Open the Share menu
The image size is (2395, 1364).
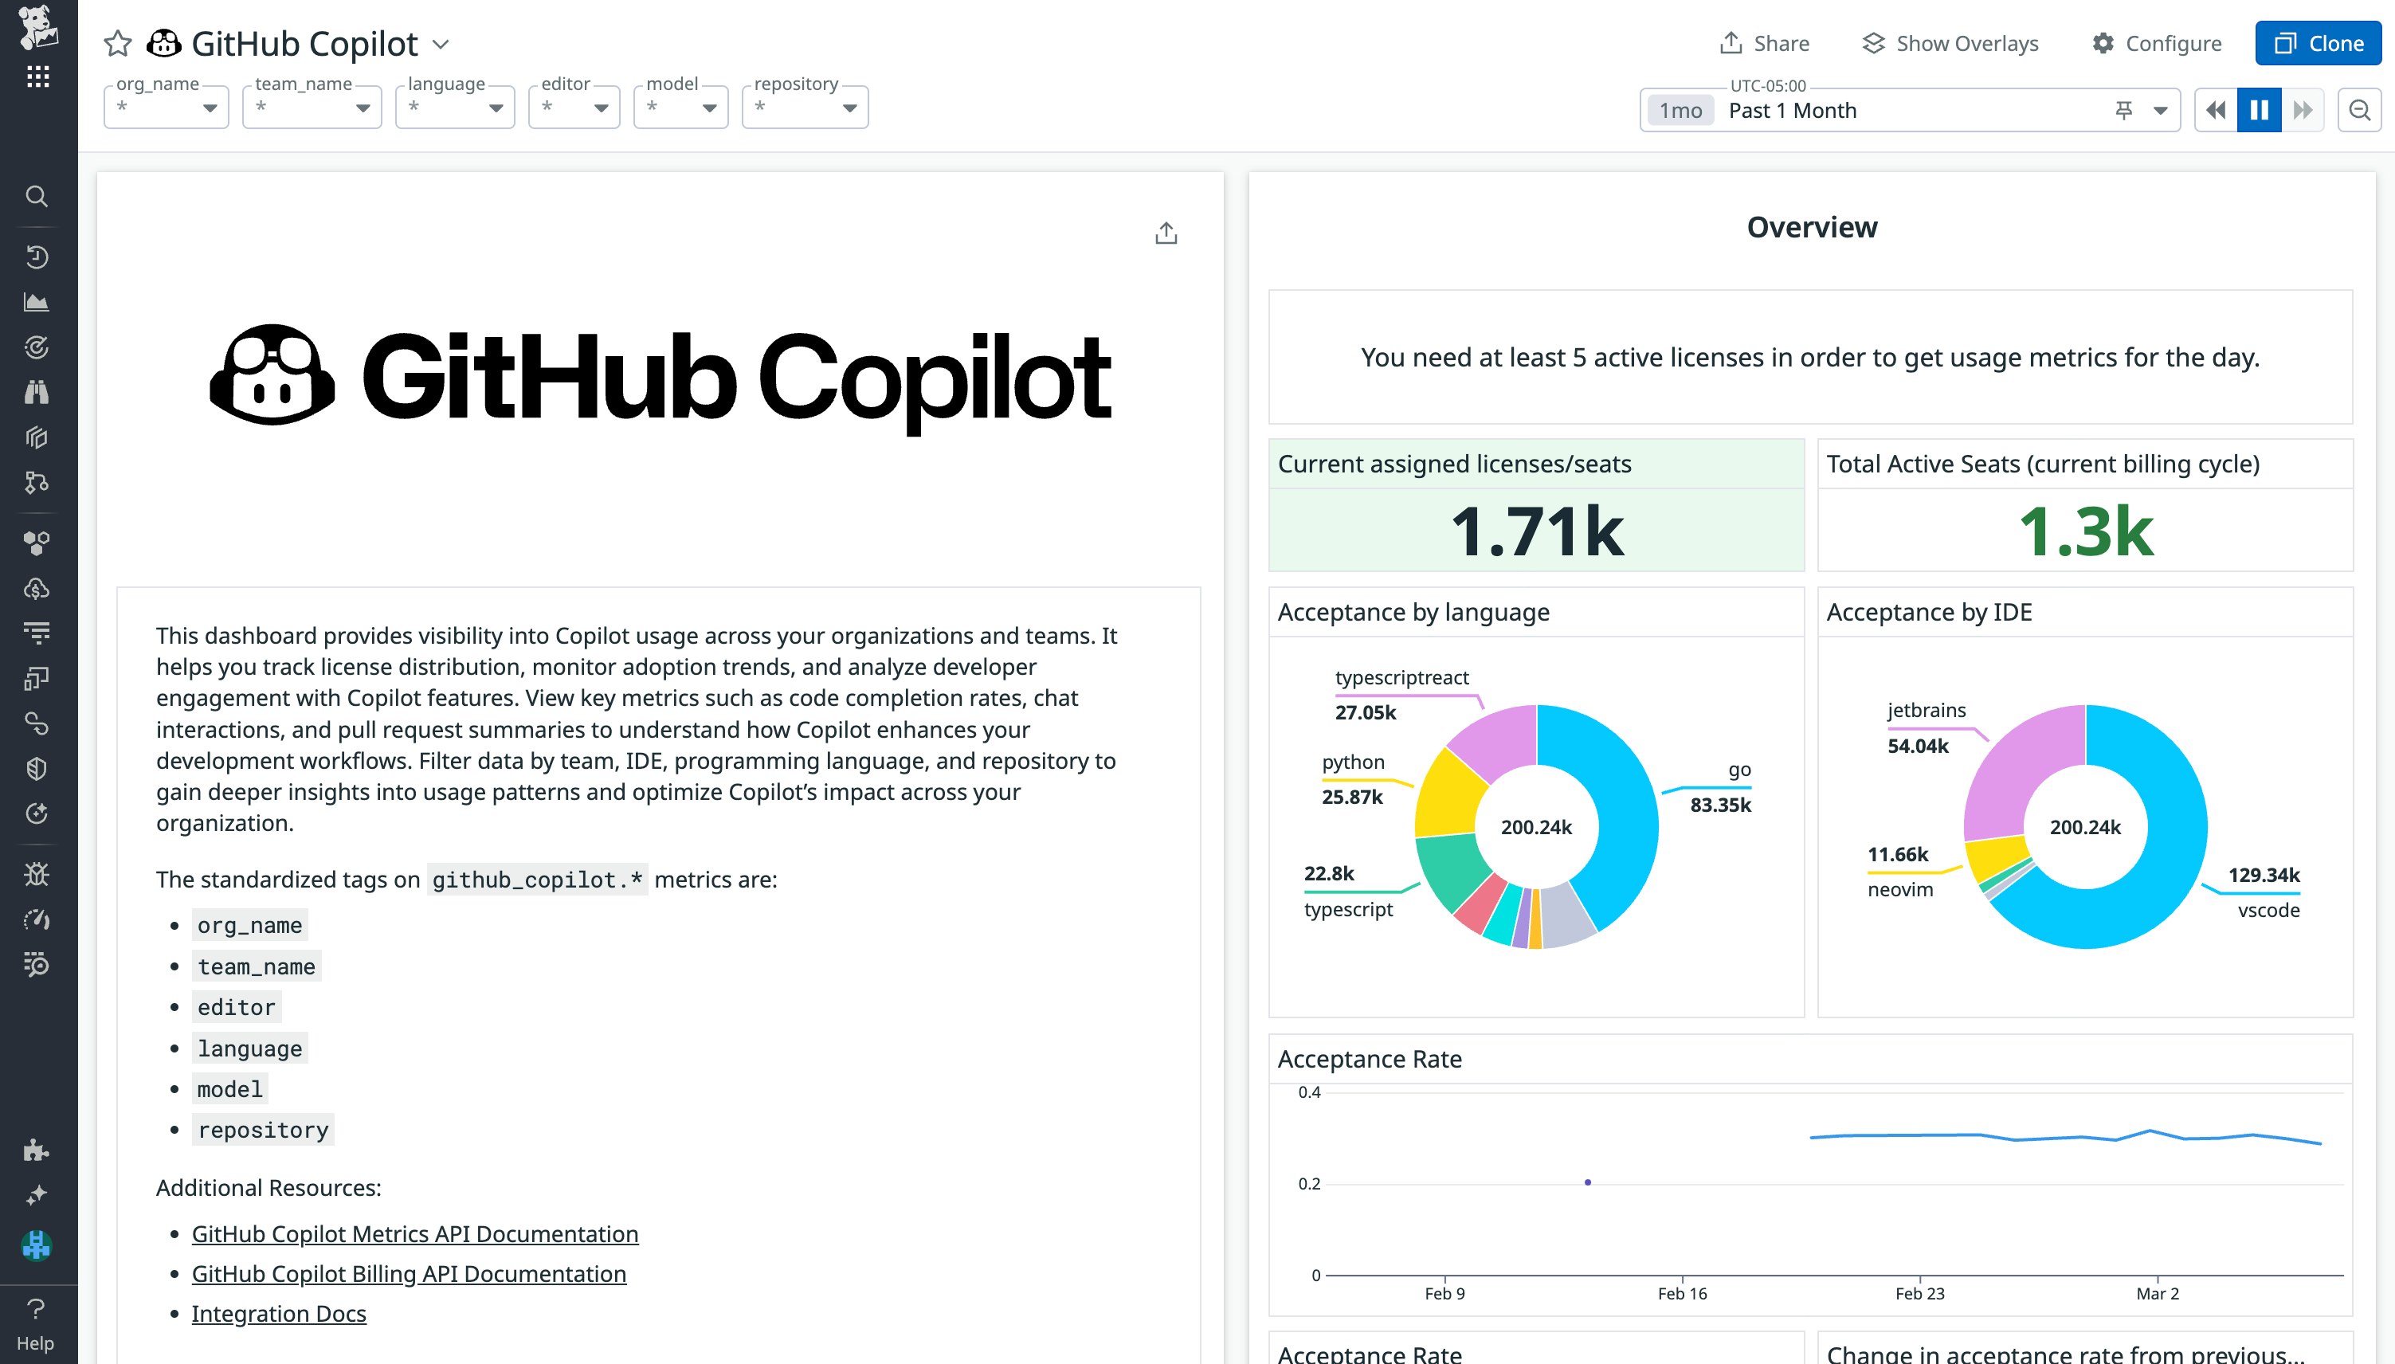[x=1765, y=42]
